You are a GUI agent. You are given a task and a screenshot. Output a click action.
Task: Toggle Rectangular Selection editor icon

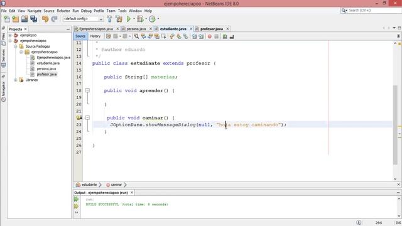pos(163,36)
